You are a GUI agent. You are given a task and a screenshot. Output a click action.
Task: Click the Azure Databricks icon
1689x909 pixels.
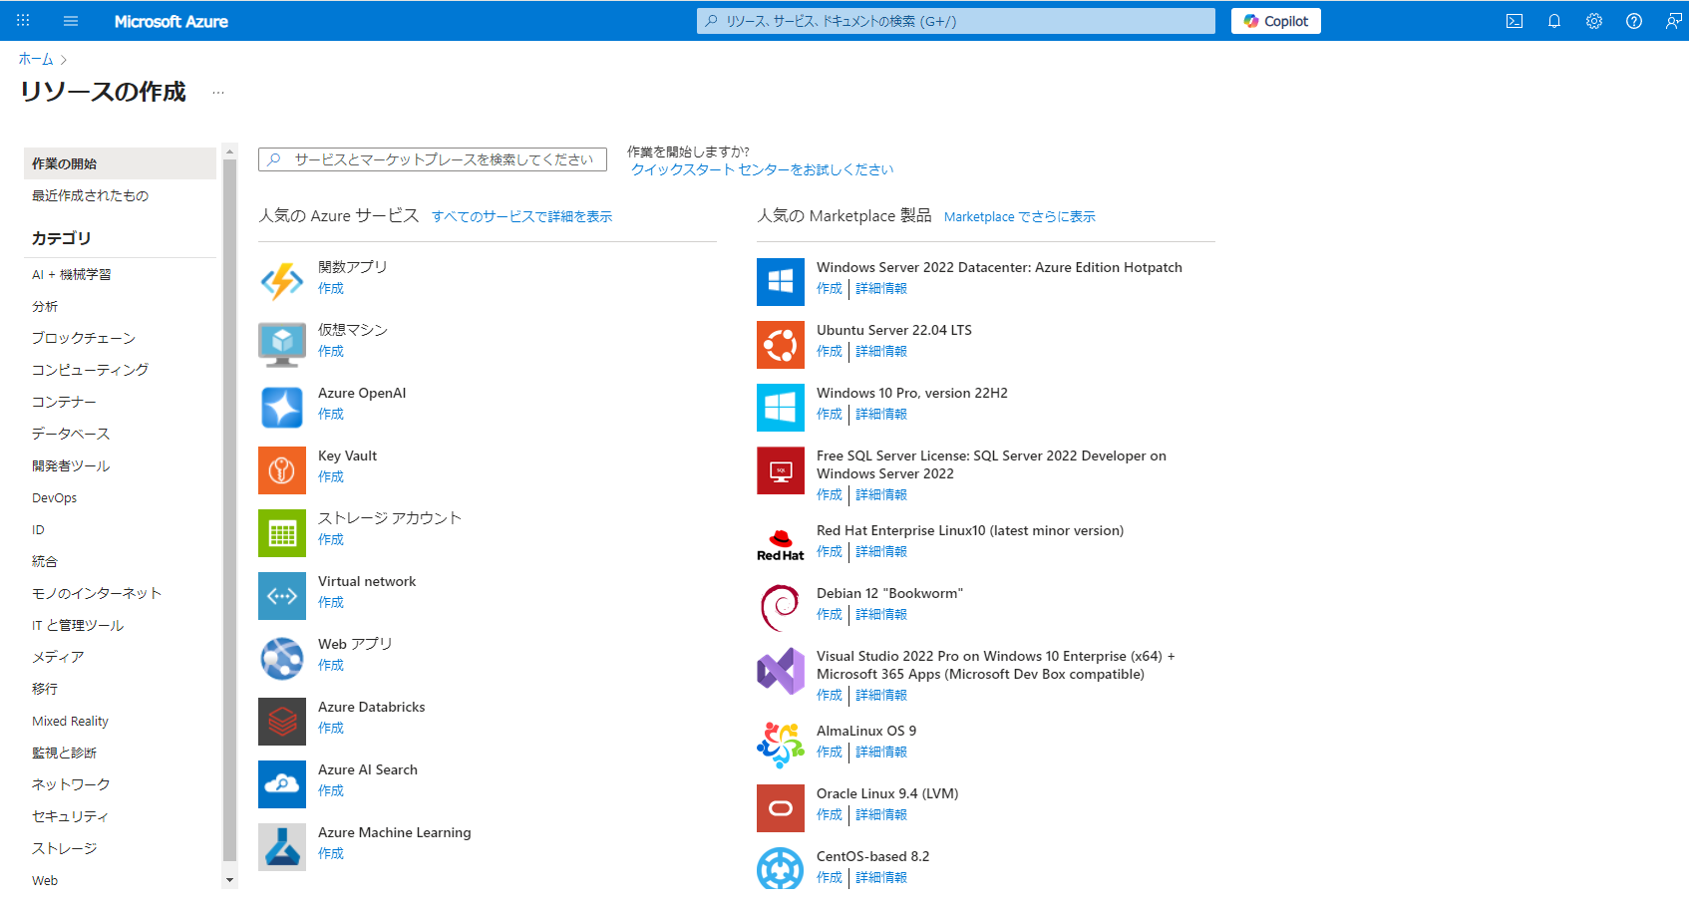pyautogui.click(x=282, y=722)
